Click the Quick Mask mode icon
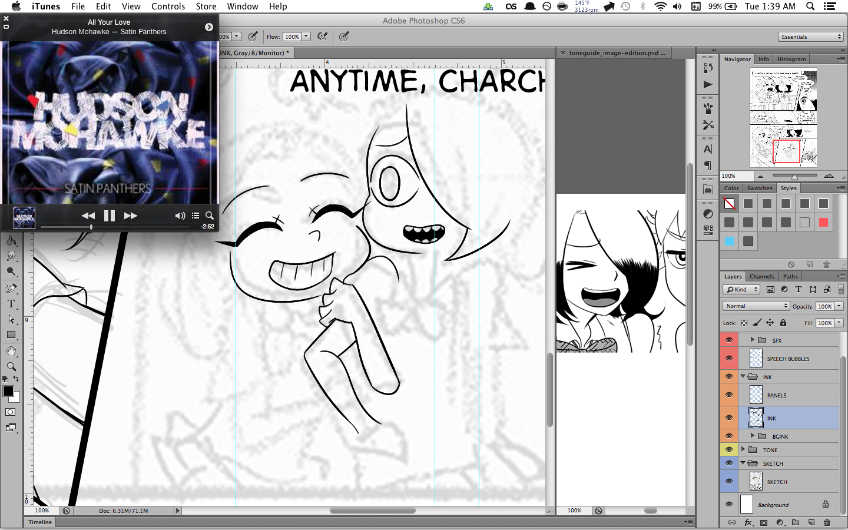This screenshot has height=530, width=848. tap(11, 412)
